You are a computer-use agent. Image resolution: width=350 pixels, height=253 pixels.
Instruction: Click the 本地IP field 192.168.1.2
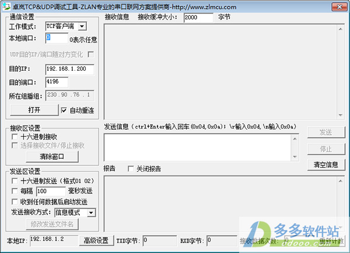pyautogui.click(x=54, y=241)
